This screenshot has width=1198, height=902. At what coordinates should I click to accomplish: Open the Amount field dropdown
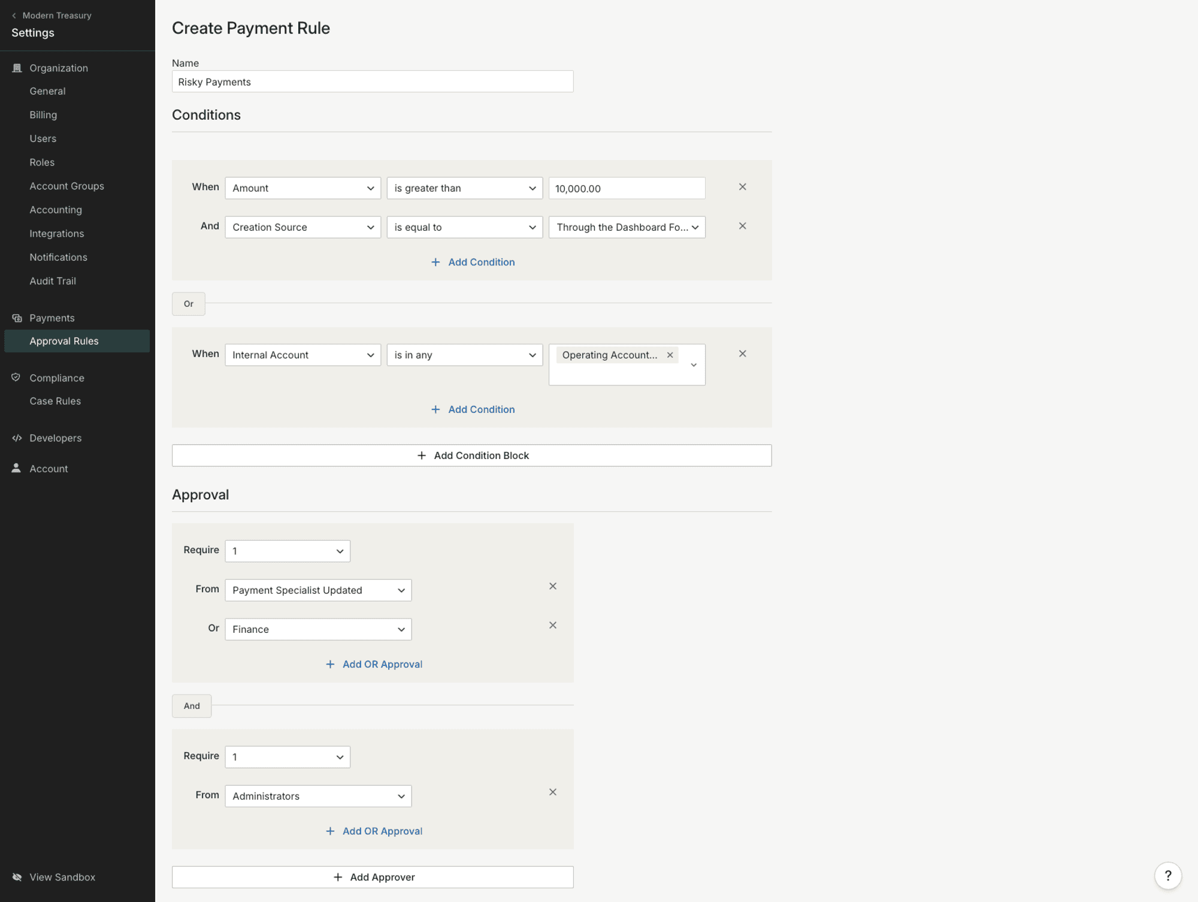pos(302,188)
